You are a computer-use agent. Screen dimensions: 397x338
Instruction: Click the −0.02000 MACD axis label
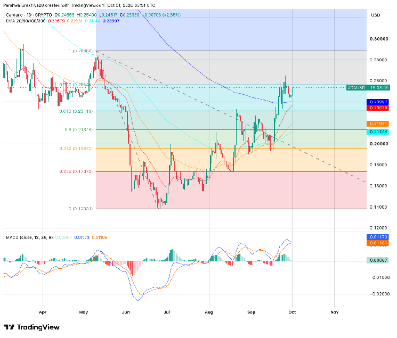(x=379, y=294)
